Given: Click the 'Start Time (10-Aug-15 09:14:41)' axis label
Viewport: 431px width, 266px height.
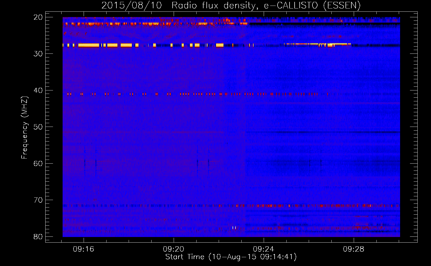Looking at the screenshot, I should coord(231,257).
